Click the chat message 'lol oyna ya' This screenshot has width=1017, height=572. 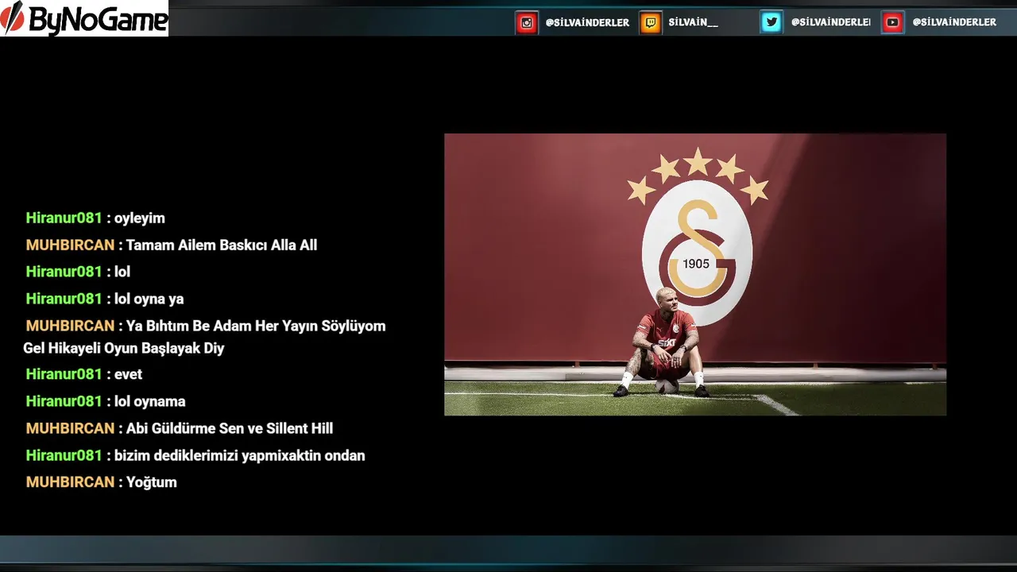coord(149,300)
